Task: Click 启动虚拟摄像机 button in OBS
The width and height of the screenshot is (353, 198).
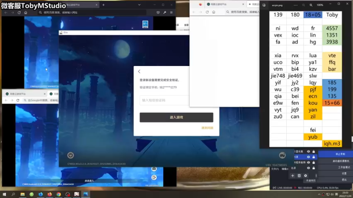Action: coord(335,161)
